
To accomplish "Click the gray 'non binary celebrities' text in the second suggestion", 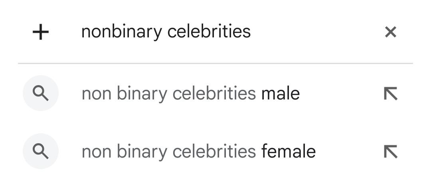I will coord(169,152).
